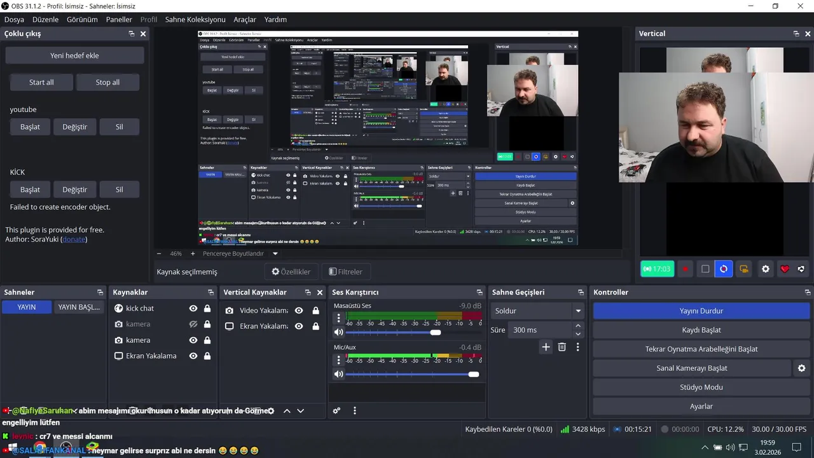Toggle the blue replay buffer icon in Vertical panel
Screen dimensions: 814x458
coord(724,269)
